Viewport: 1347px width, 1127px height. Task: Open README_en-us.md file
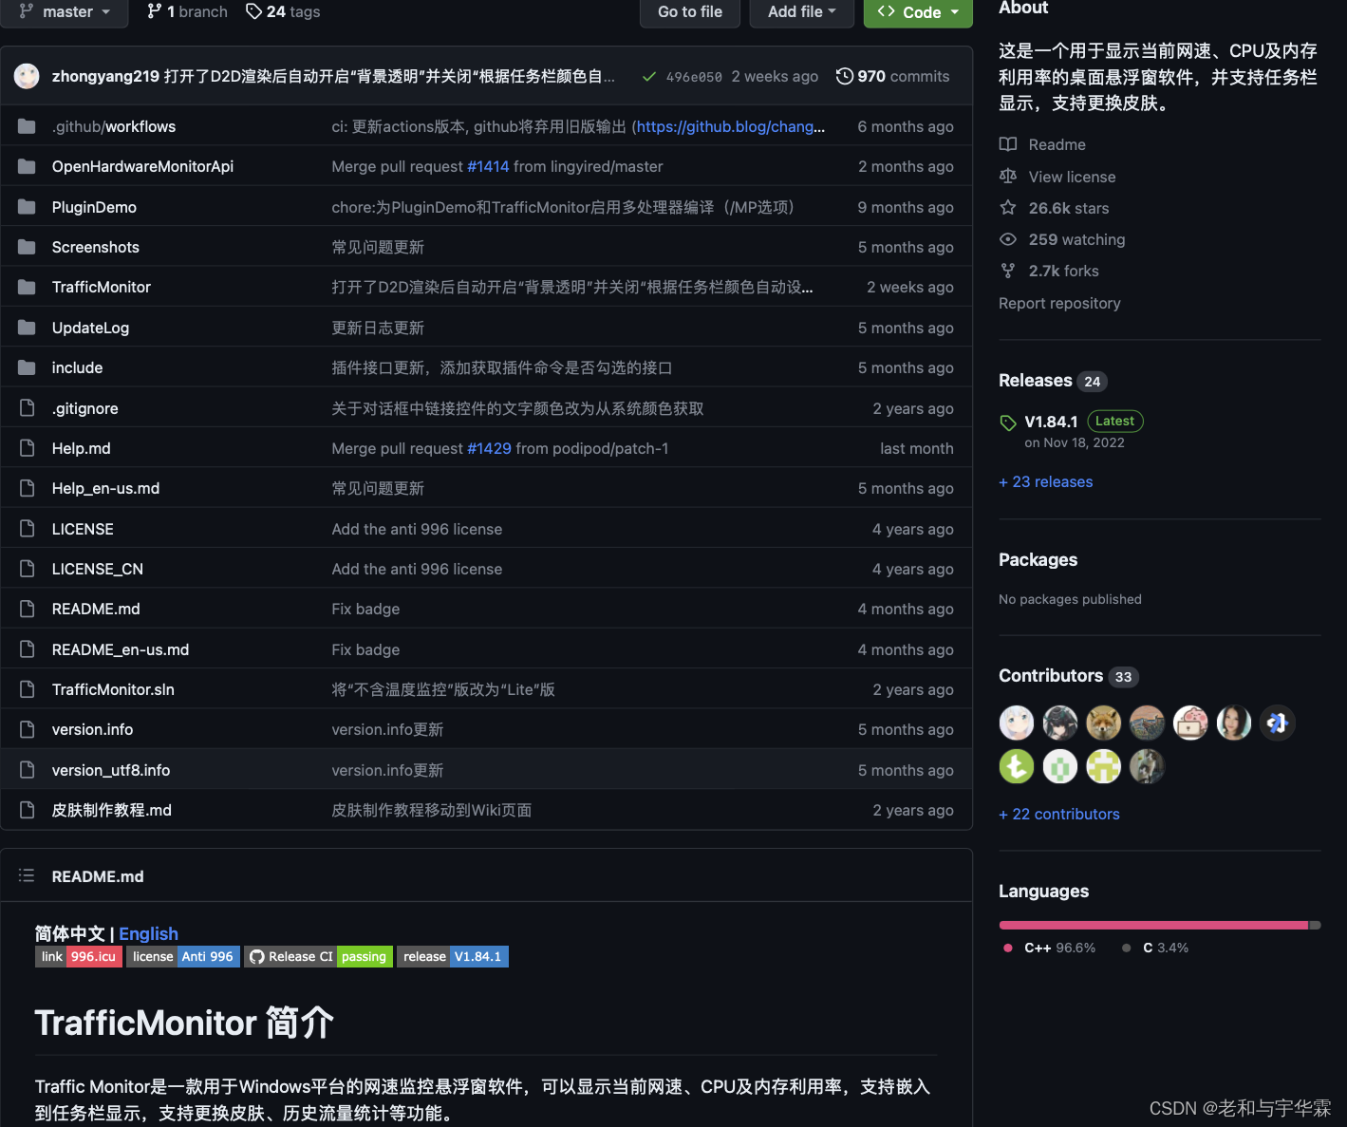tap(120, 649)
